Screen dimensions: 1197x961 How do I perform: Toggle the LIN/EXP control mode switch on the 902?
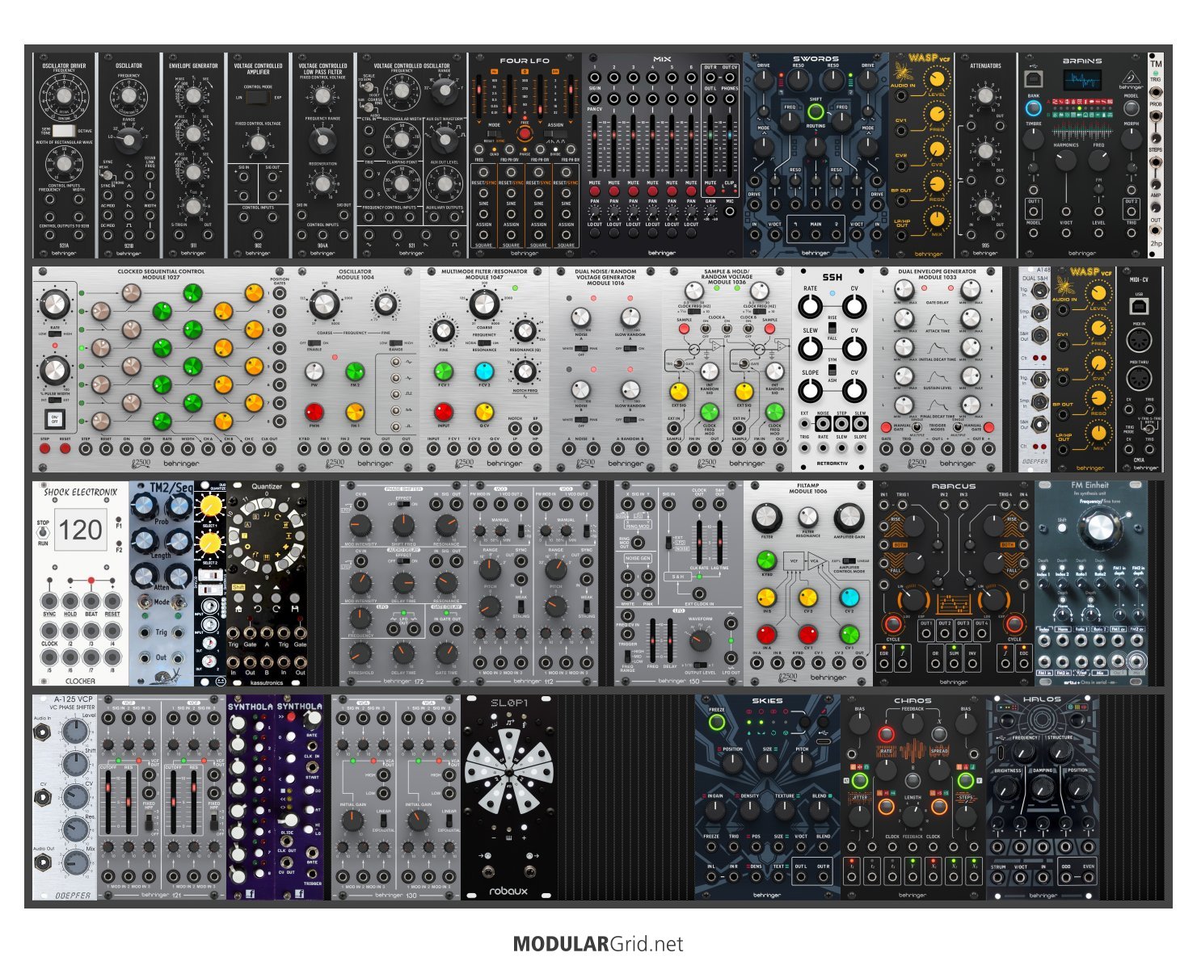coord(258,98)
